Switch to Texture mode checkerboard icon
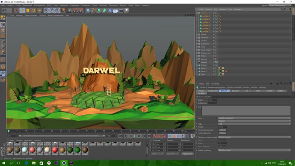The height and width of the screenshot is (166, 295). point(3,30)
